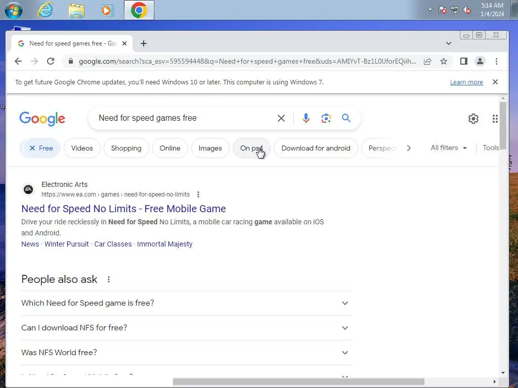Click the Electronic Arts favicon
The height and width of the screenshot is (388, 518).
coord(28,189)
